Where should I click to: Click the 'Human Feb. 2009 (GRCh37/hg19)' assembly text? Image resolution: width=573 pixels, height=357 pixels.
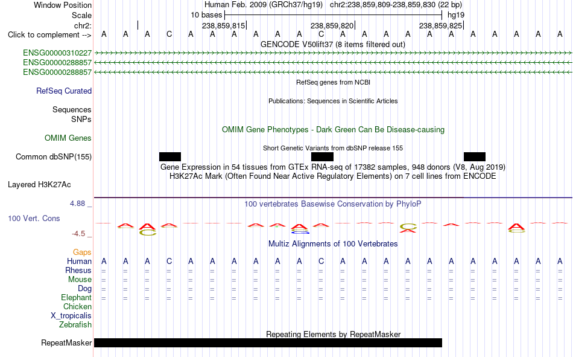[264, 5]
